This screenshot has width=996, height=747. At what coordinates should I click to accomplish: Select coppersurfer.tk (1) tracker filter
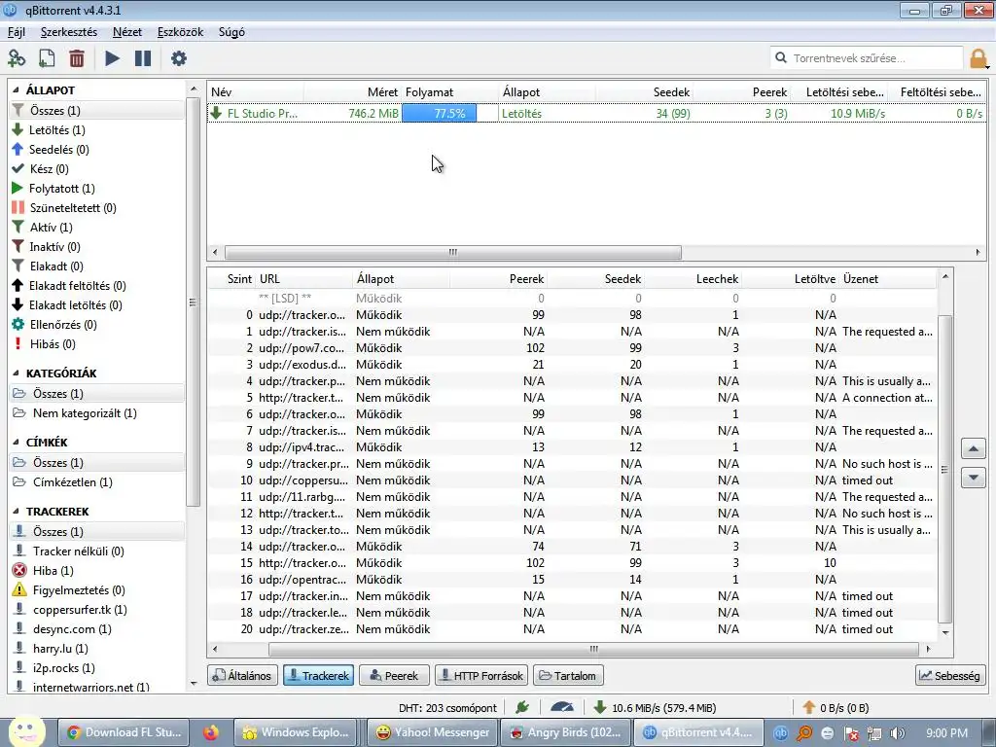[97, 610]
